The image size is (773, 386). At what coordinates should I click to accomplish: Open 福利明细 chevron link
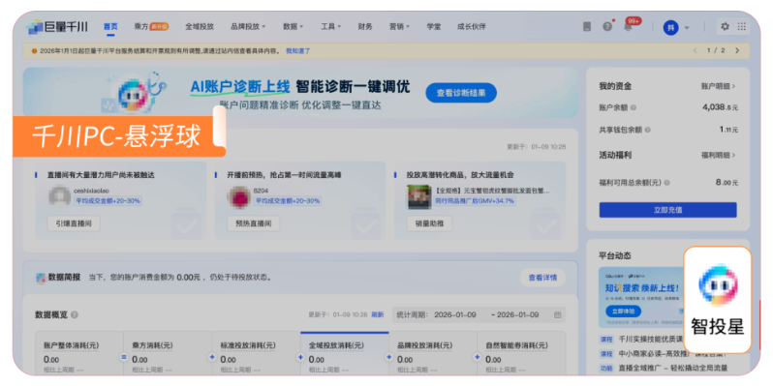[719, 155]
